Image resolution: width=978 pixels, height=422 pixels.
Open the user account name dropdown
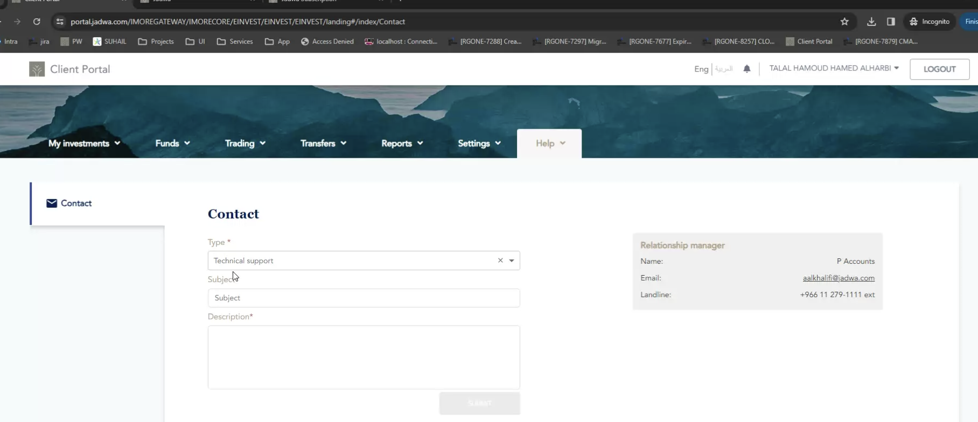click(834, 68)
